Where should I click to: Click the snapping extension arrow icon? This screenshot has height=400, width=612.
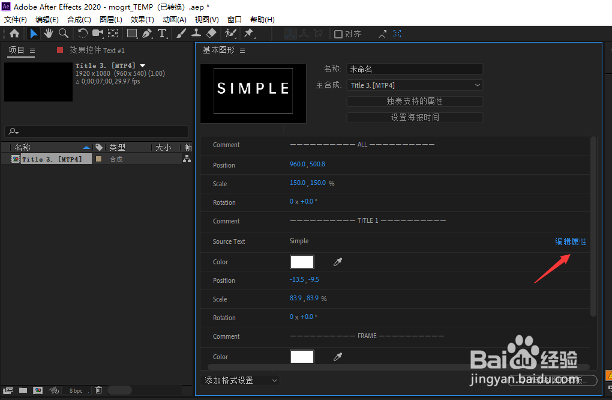pos(383,34)
